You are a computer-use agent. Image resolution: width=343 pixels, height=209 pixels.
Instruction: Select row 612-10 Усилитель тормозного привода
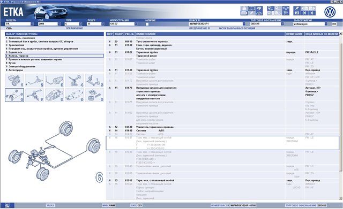click(222, 127)
